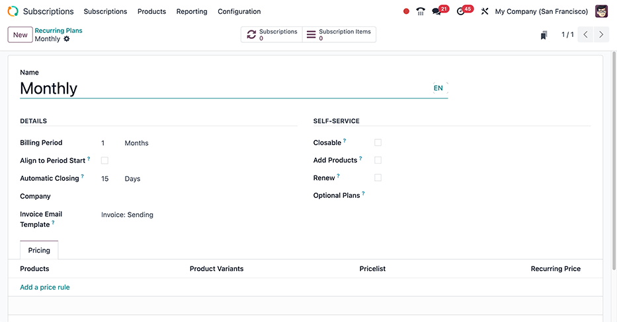
Task: Click the debug tools wrench icon
Action: [x=485, y=11]
